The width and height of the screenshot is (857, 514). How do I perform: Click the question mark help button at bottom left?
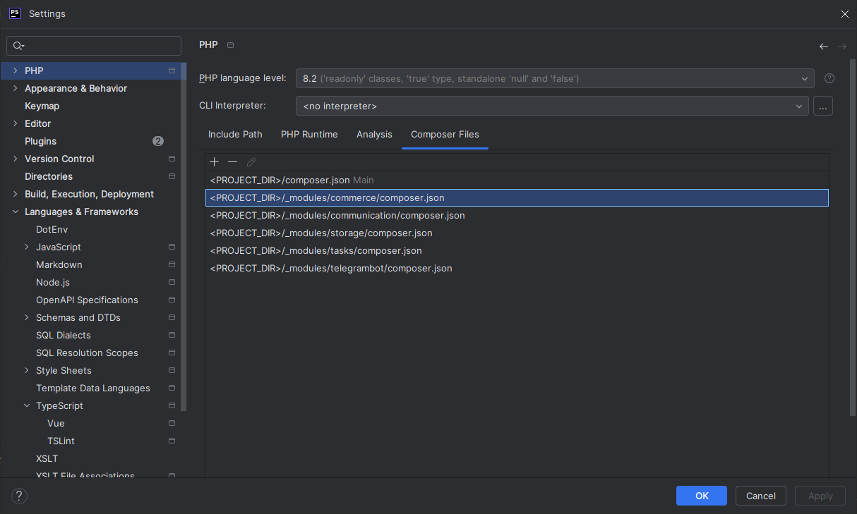pyautogui.click(x=20, y=496)
